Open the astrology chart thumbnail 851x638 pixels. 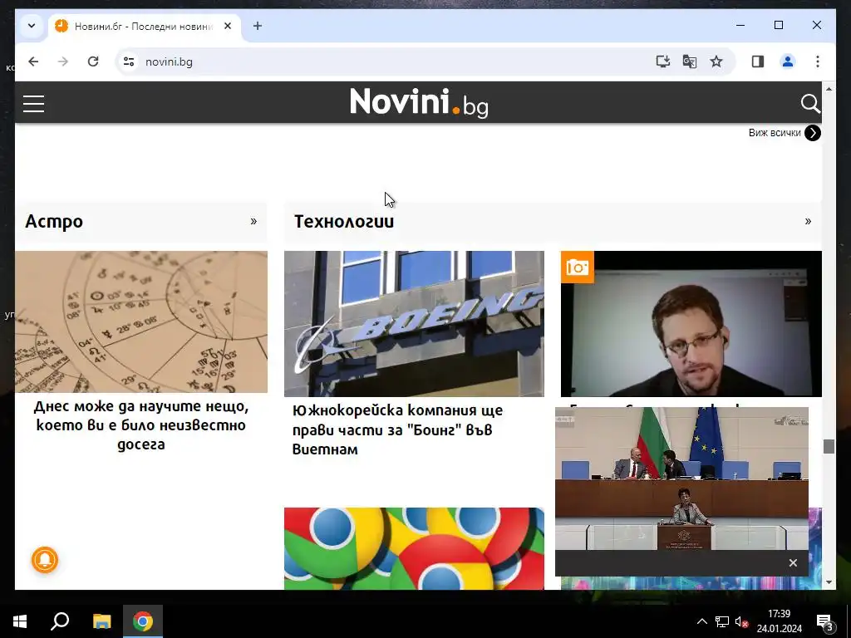[x=141, y=321]
